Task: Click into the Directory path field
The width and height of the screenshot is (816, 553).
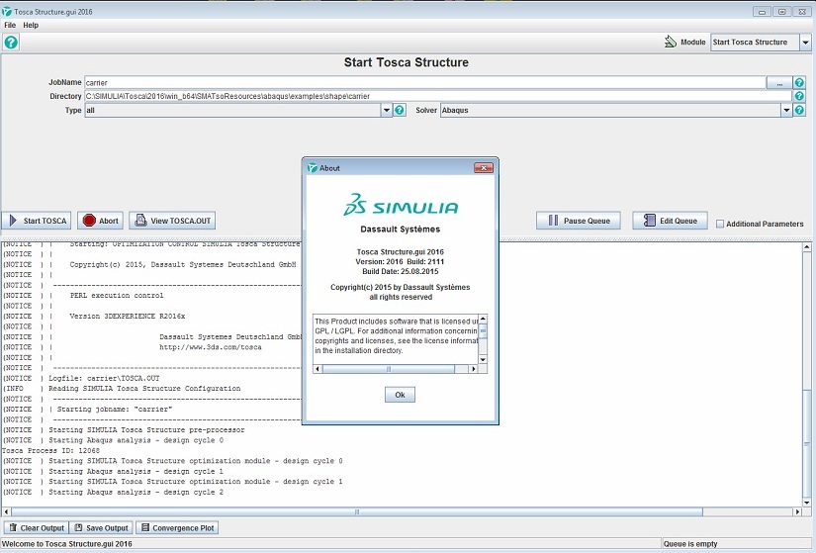Action: 438,96
